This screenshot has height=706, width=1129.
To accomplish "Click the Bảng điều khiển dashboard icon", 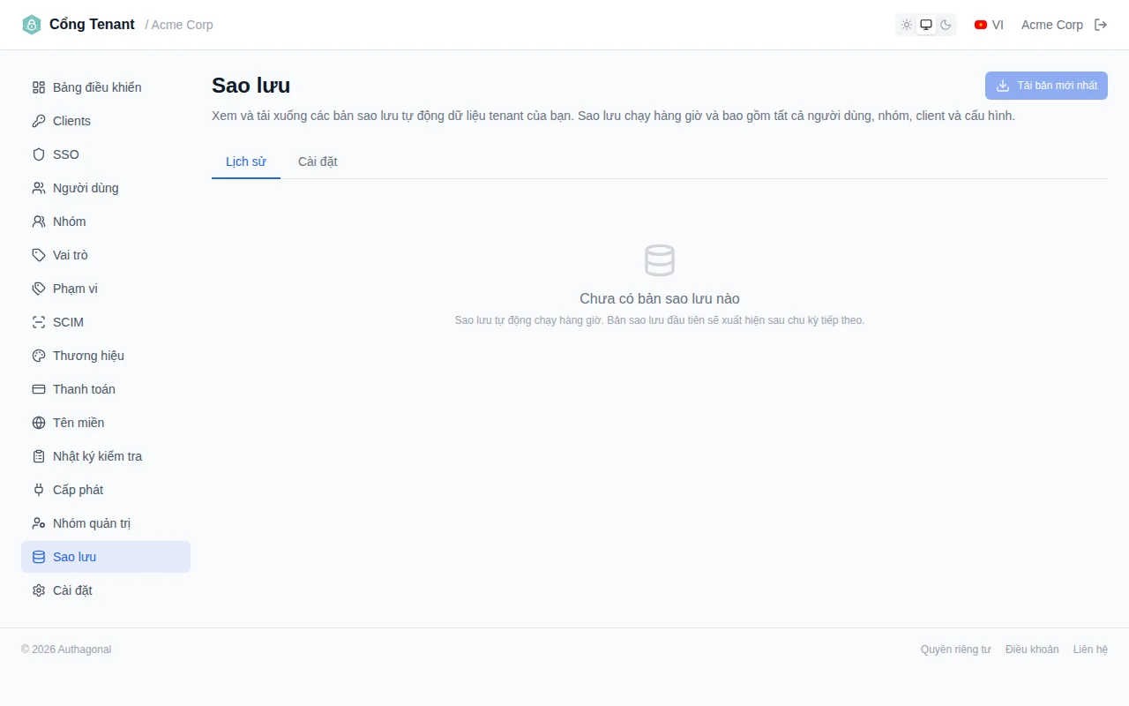I will click(x=39, y=87).
